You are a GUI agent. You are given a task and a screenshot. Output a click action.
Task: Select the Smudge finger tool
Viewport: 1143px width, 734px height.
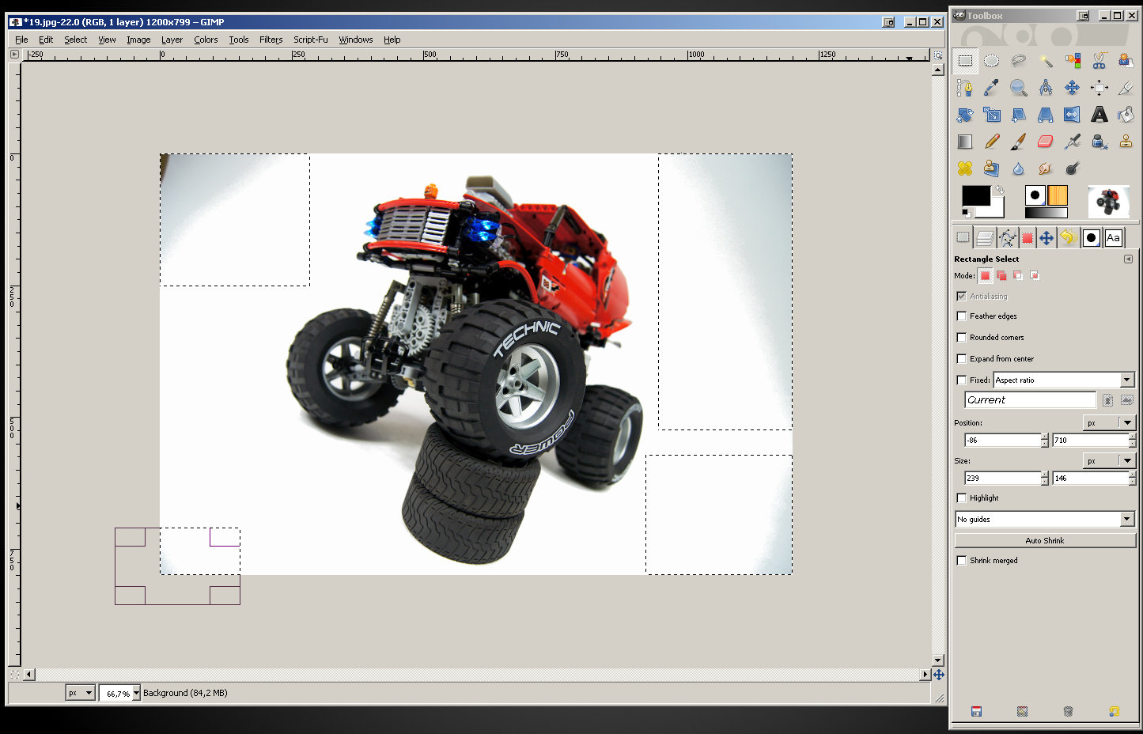point(1046,168)
